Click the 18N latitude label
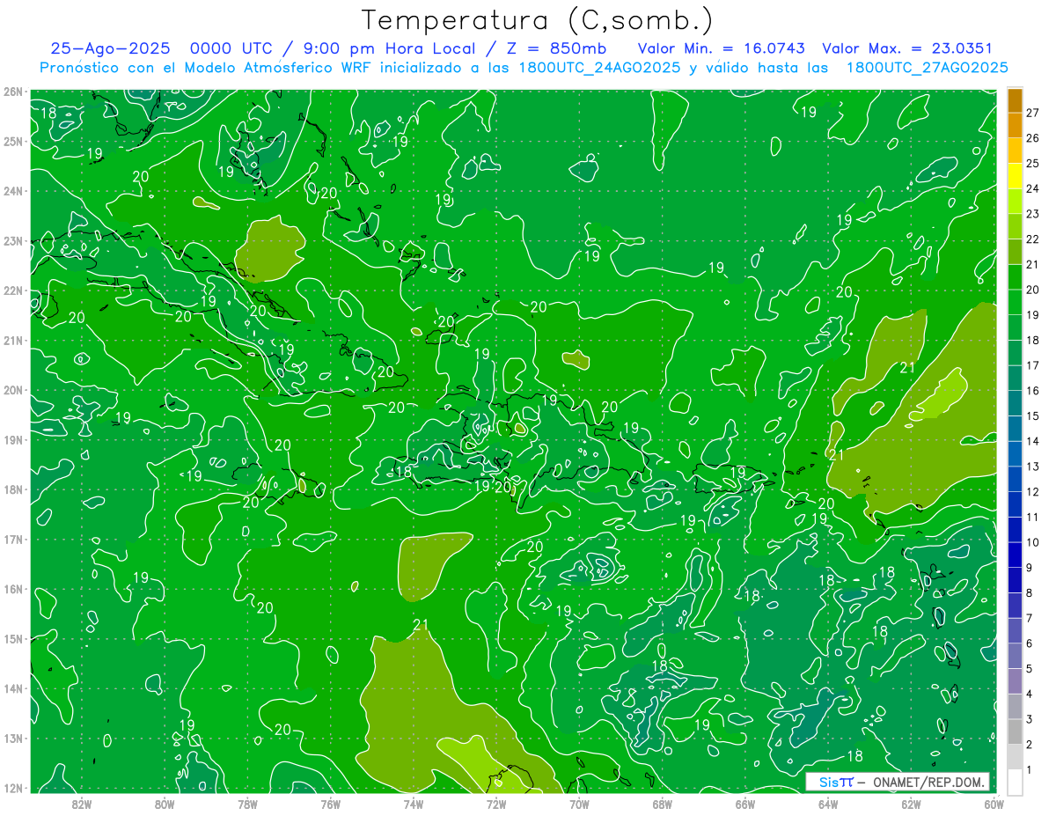Viewport: 1056px width, 816px height. (x=12, y=489)
